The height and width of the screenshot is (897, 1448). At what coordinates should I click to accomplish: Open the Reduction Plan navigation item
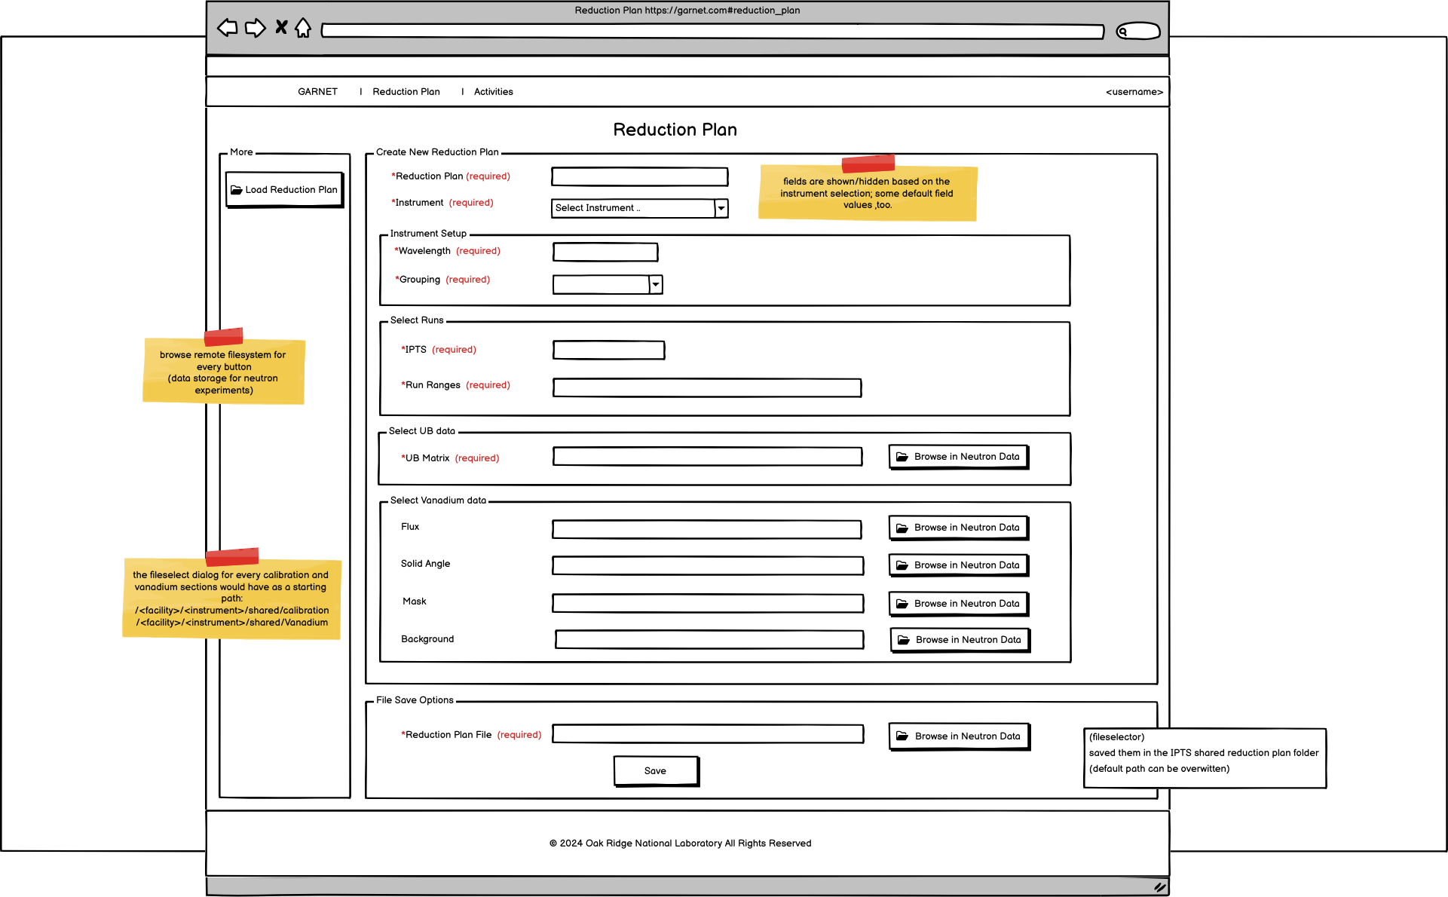[x=406, y=91]
